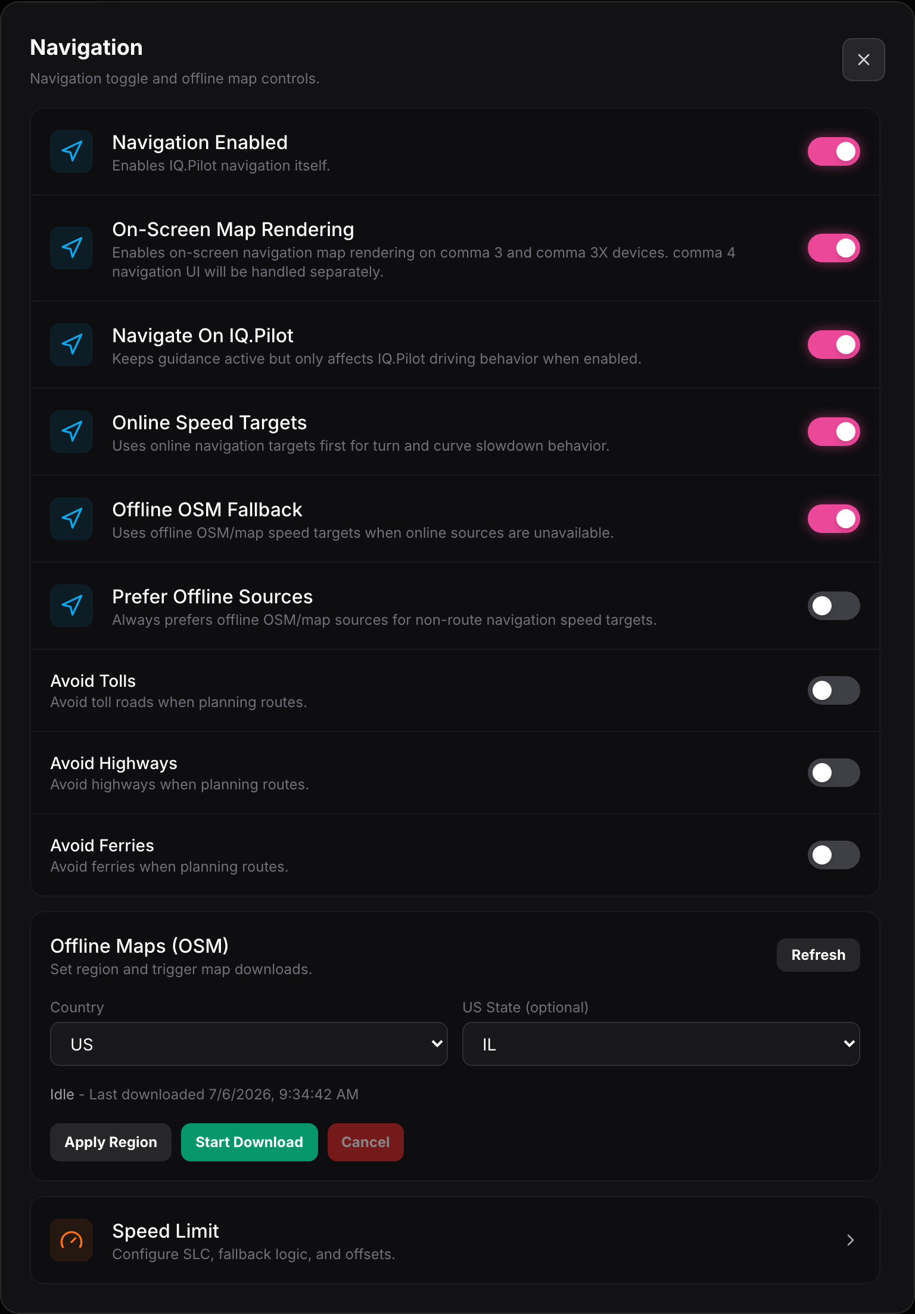Enable the Avoid Tolls toggle
This screenshot has height=1314, width=915.
click(x=833, y=690)
